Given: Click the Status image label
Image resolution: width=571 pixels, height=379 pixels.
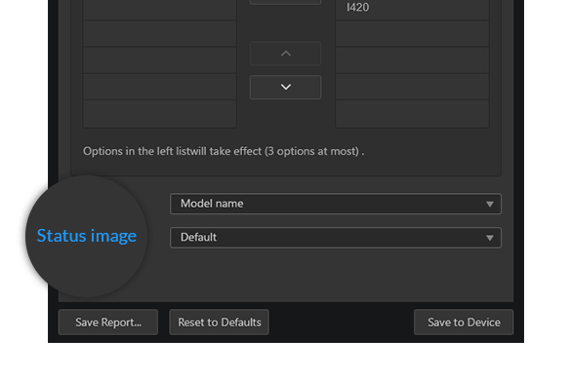Looking at the screenshot, I should click(87, 236).
